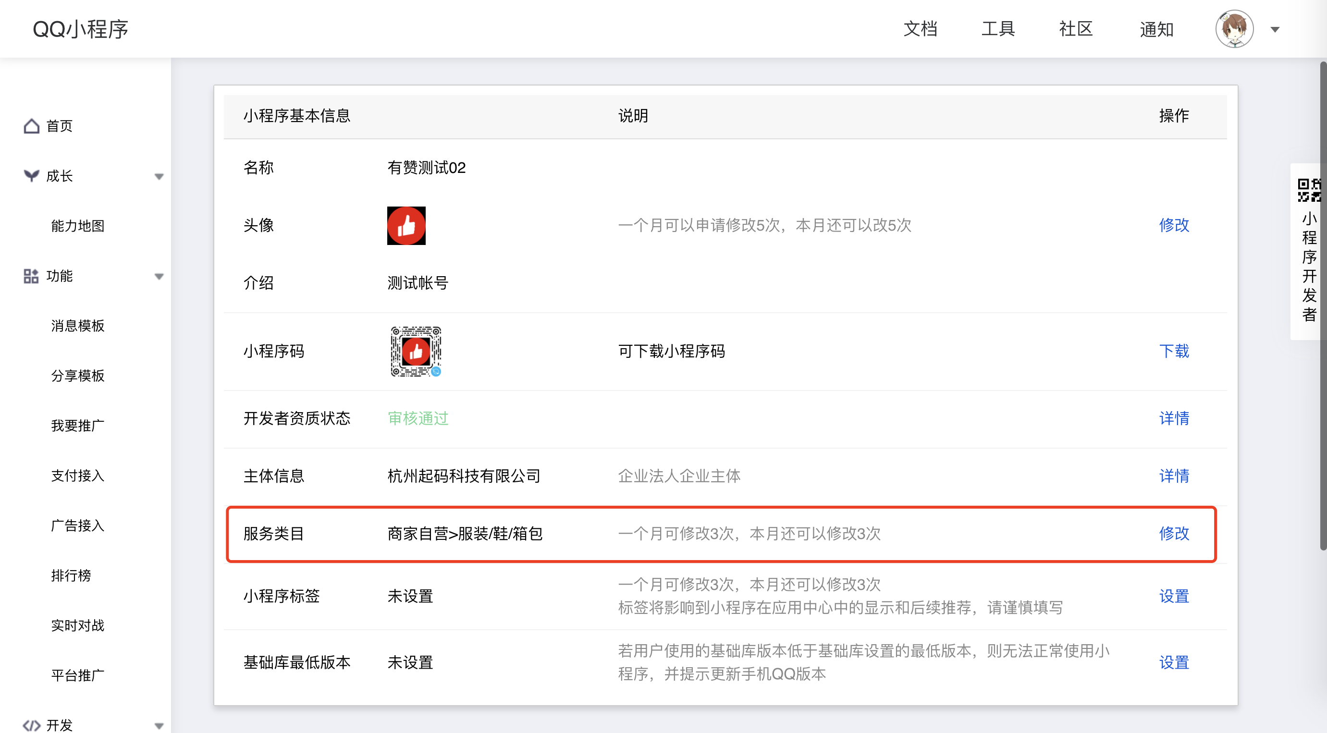1327x733 pixels.
Task: Click 下载 for the 小程序码
Action: [x=1174, y=351]
